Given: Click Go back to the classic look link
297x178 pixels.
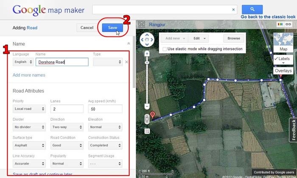Looking at the screenshot, I should tap(268, 17).
